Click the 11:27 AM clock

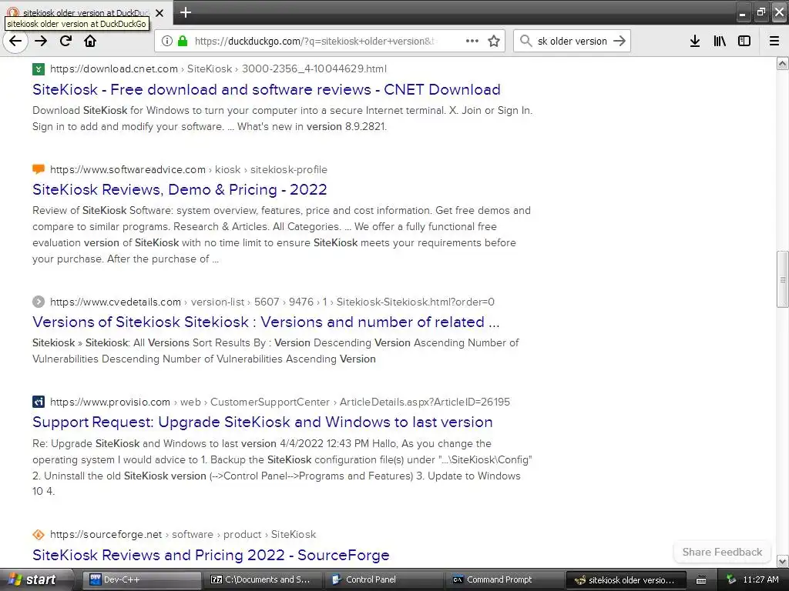point(760,579)
